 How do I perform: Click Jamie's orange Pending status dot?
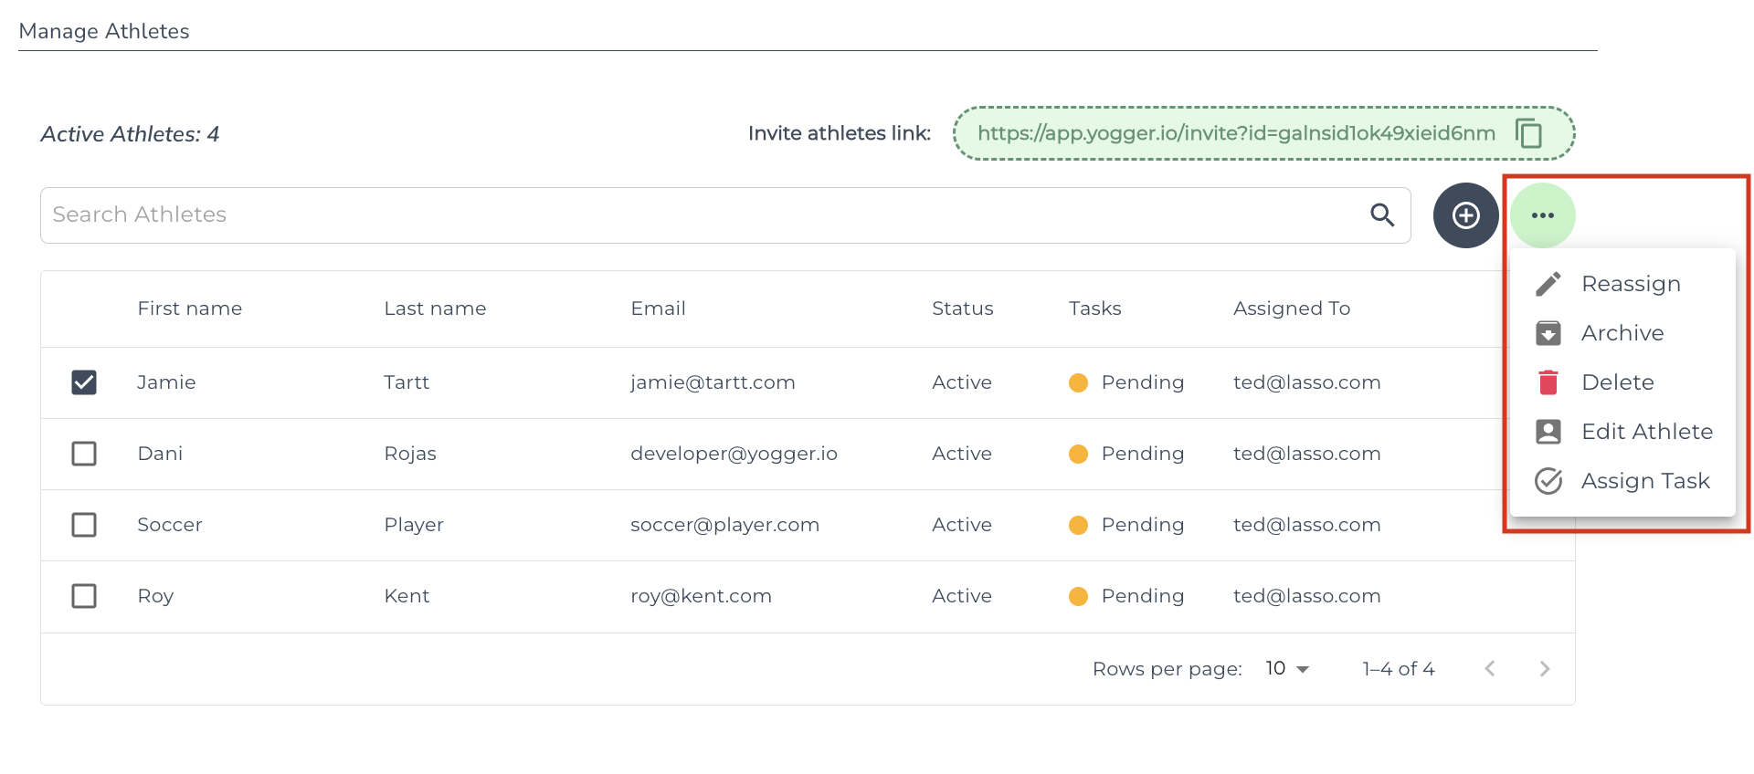[x=1078, y=382]
